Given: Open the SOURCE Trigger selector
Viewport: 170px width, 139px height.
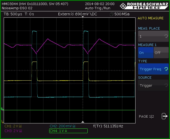Looking at the screenshot, I should click(153, 85).
